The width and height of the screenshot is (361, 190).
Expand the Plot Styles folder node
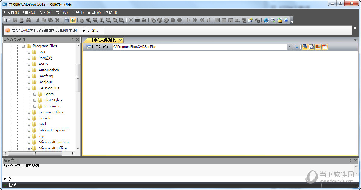coord(35,100)
